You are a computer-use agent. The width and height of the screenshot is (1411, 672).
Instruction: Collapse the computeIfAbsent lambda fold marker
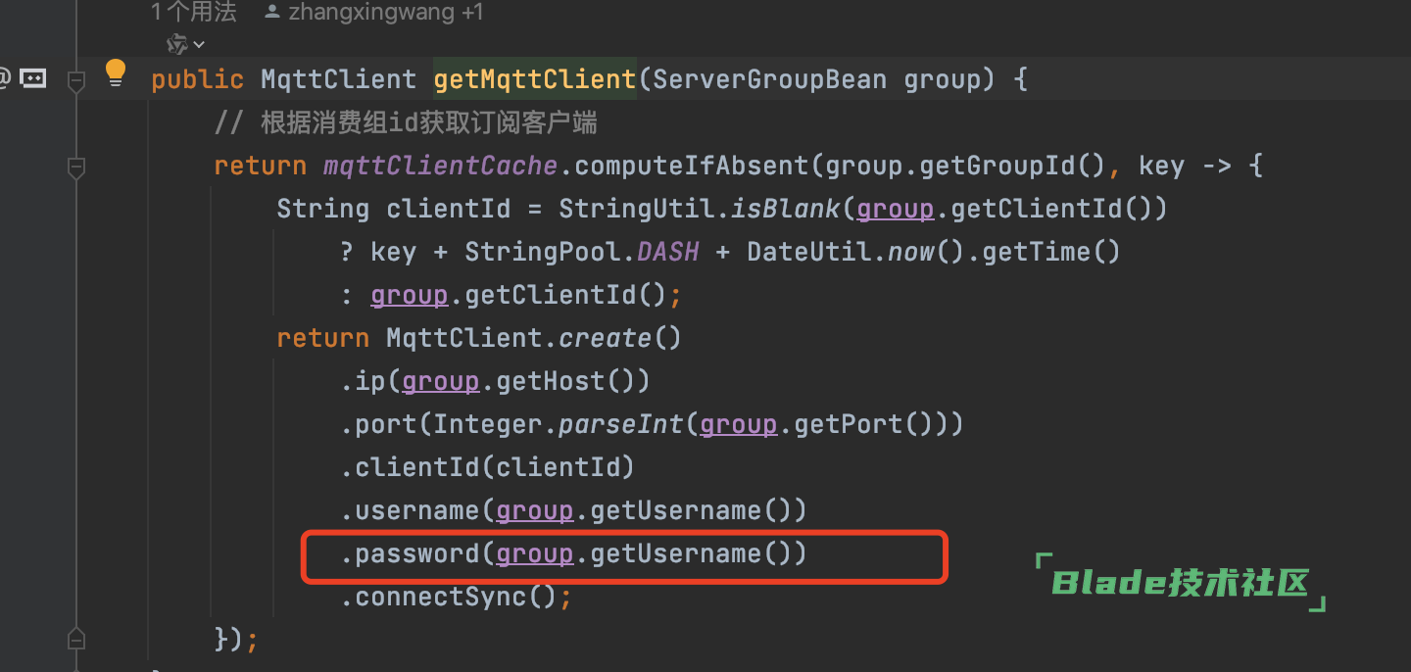coord(75,168)
